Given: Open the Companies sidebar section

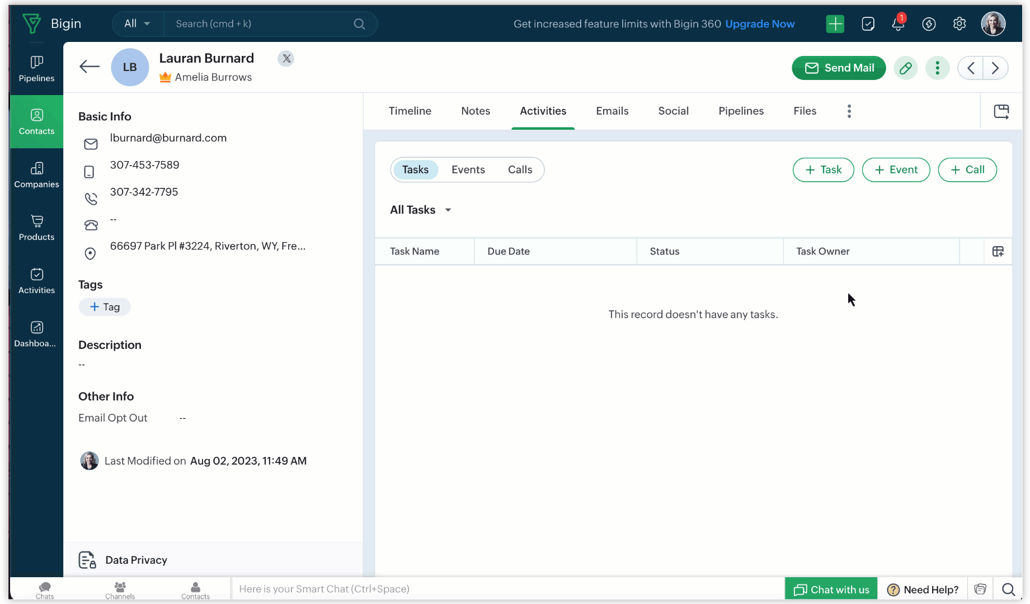Looking at the screenshot, I should coord(36,175).
